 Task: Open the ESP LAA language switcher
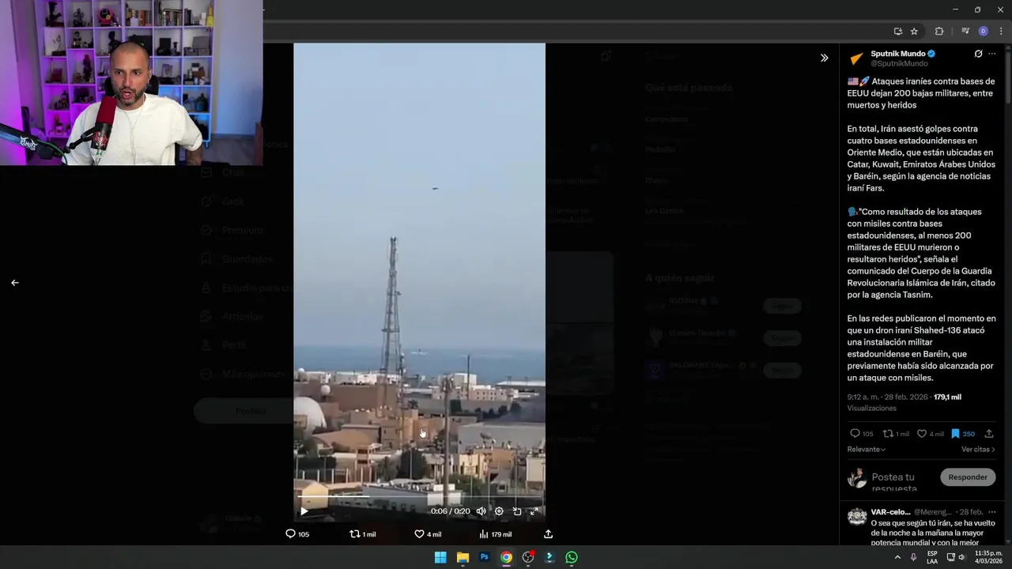pyautogui.click(x=932, y=557)
